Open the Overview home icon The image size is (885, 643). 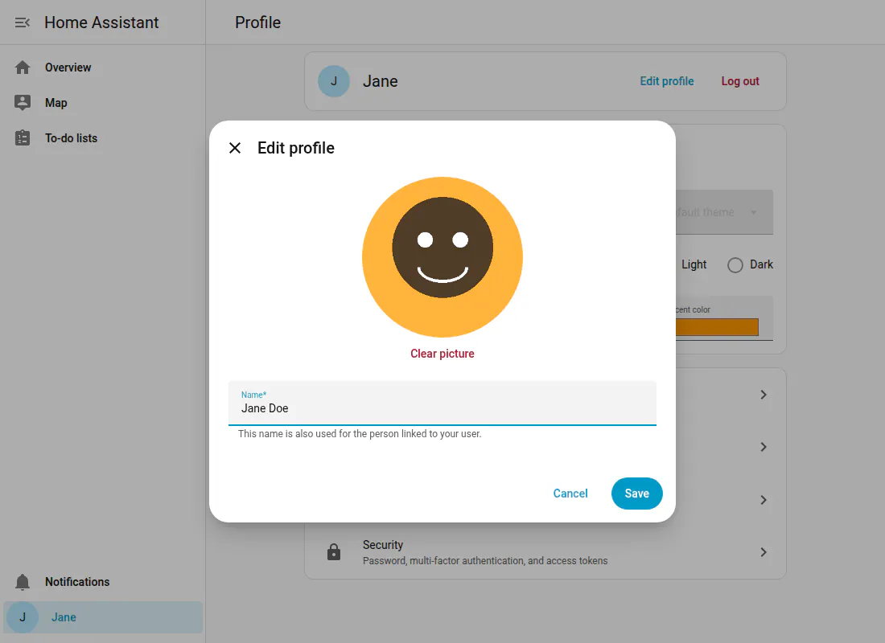[23, 68]
